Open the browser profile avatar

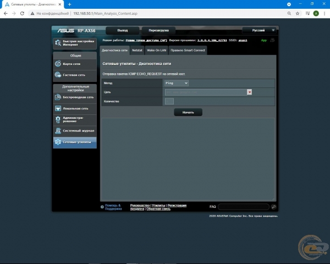tap(316, 13)
